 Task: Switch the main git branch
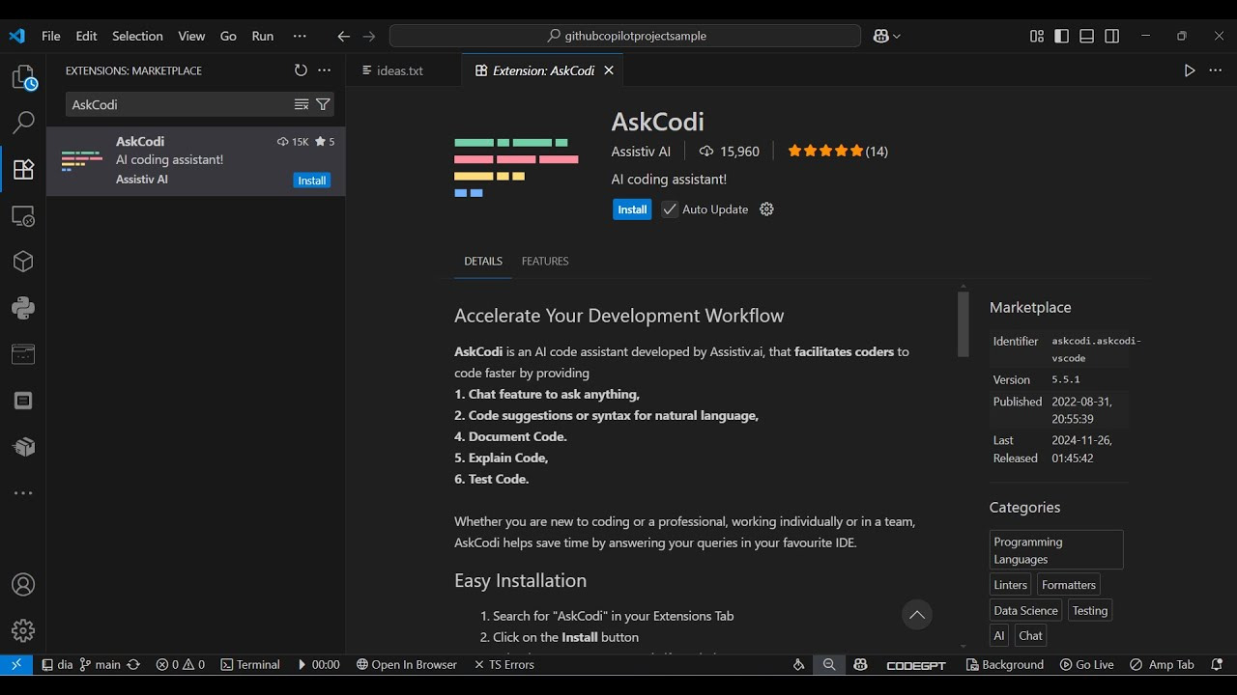[100, 664]
